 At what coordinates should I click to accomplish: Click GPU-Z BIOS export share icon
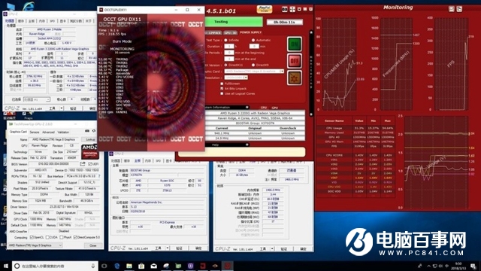83,164
